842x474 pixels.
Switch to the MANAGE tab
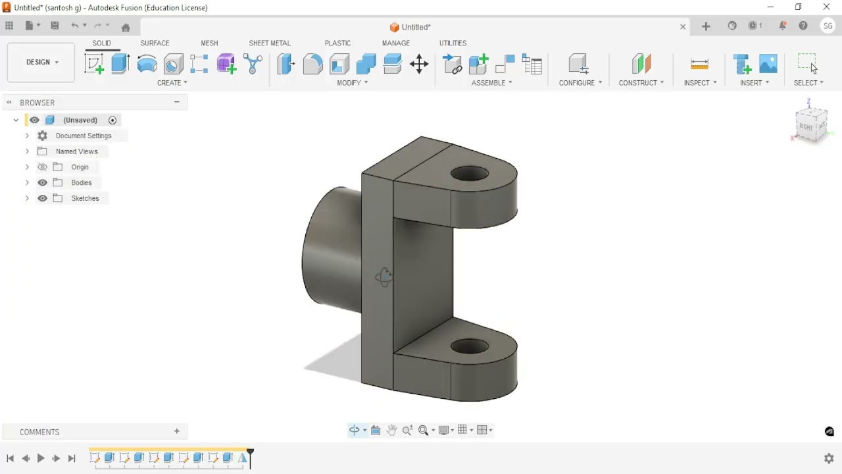pyautogui.click(x=396, y=43)
